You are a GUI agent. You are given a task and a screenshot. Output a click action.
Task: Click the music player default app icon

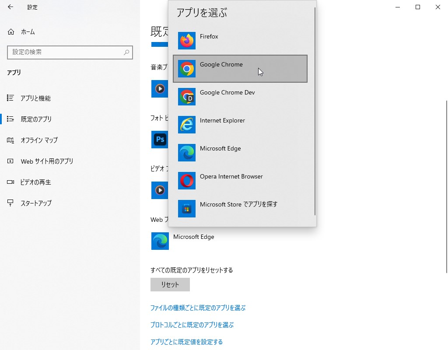coord(160,88)
